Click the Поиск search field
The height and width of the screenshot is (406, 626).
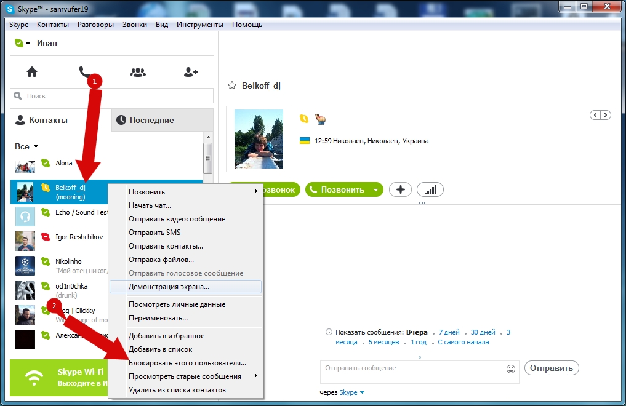click(112, 96)
